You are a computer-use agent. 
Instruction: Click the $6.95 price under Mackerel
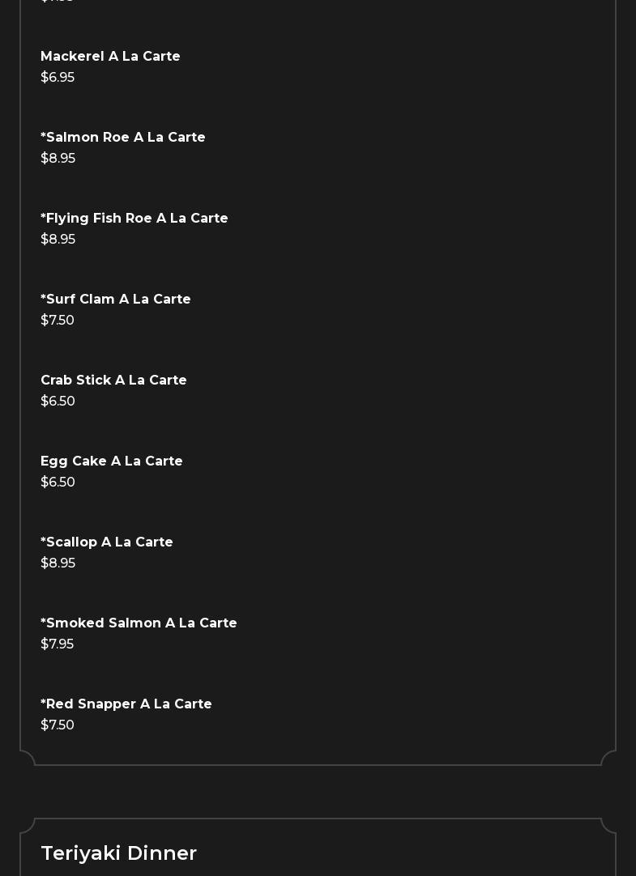click(58, 78)
